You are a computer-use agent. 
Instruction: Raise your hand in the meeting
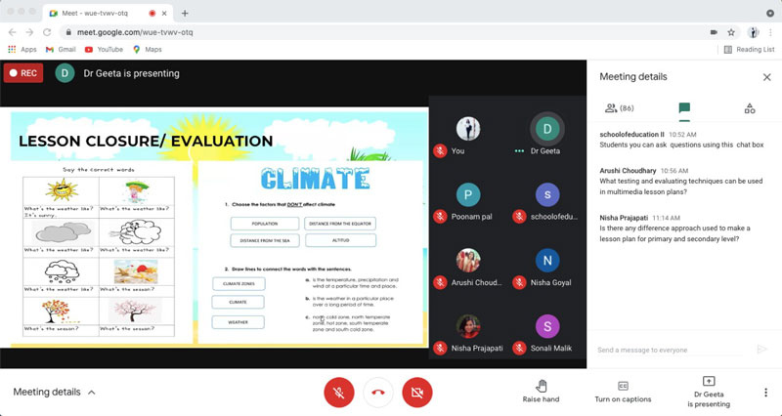coord(541,391)
